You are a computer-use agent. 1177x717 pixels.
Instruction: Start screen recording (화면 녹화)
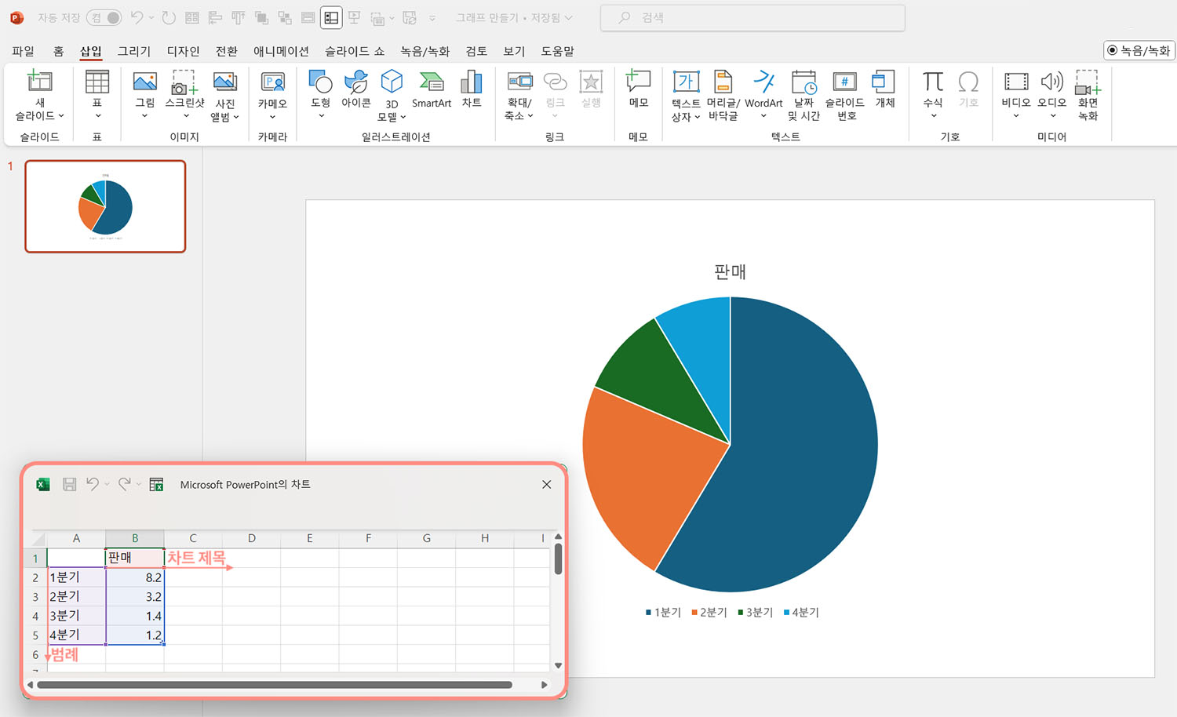[1088, 94]
